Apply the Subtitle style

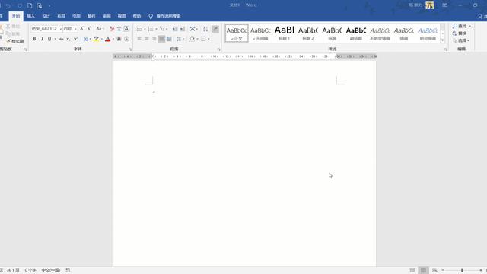click(x=356, y=33)
